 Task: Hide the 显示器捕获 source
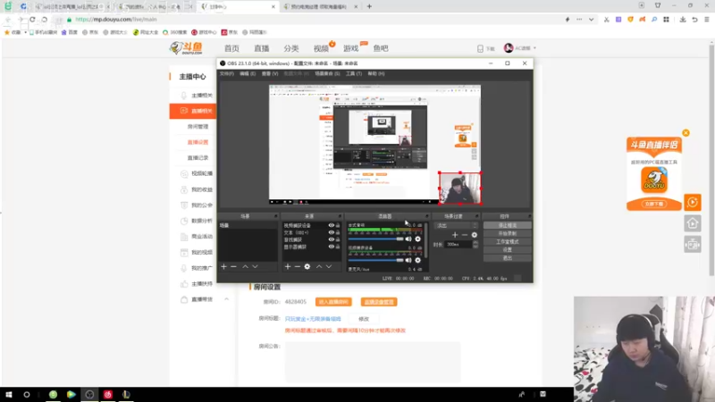coord(332,247)
